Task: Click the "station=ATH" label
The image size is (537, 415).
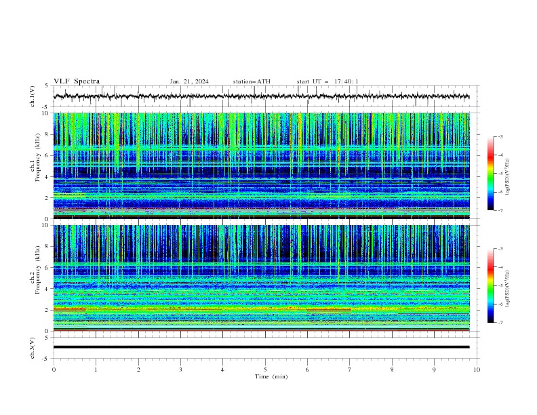Action: tap(252, 81)
